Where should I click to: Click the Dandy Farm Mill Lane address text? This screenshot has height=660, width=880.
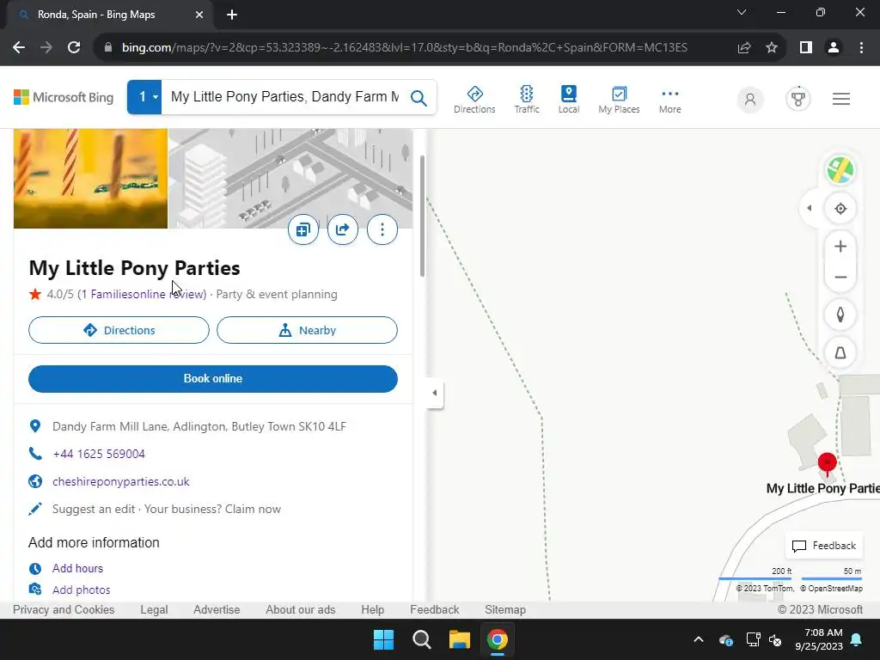point(199,426)
